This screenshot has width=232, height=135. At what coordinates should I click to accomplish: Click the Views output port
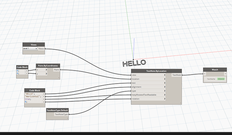(41, 49)
